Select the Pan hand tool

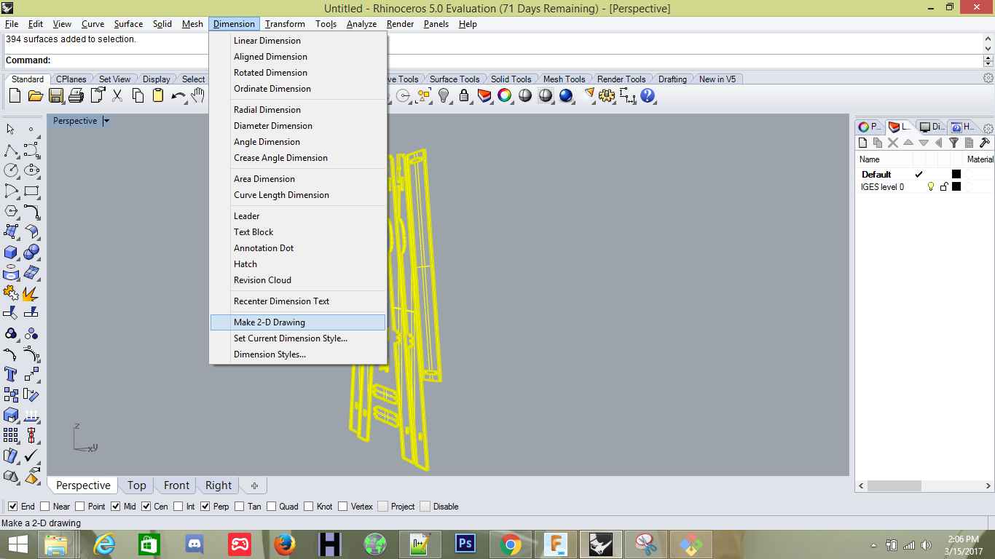coord(197,95)
